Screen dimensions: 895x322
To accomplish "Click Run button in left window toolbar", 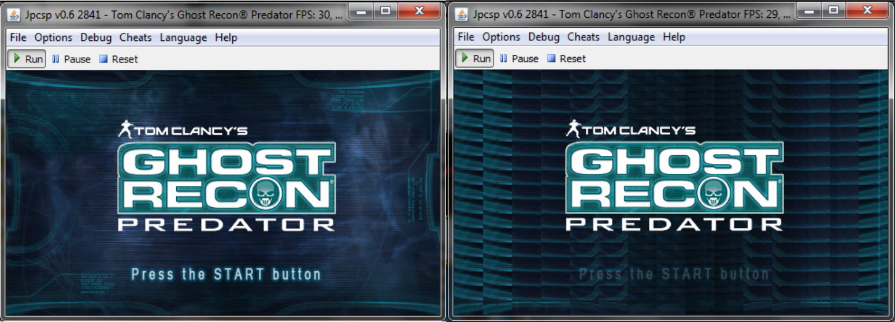I will pos(27,59).
